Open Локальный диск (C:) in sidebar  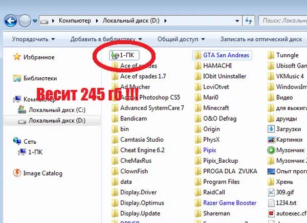57,110
